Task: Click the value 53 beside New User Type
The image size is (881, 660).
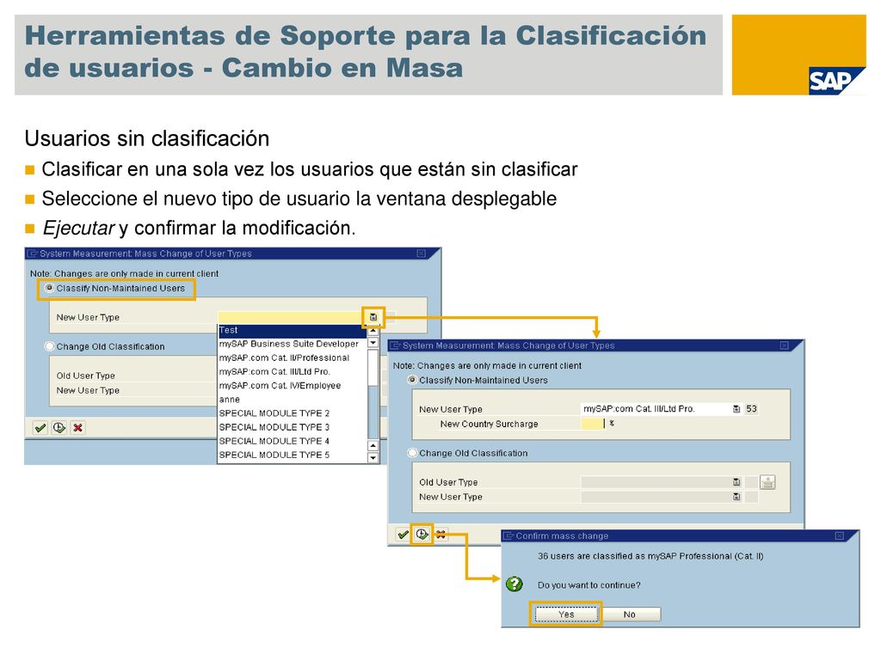Action: tap(751, 409)
